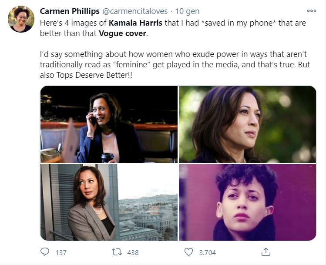Open the photo of woman talking on phone
Screen dimensions: 326x265
point(109,124)
